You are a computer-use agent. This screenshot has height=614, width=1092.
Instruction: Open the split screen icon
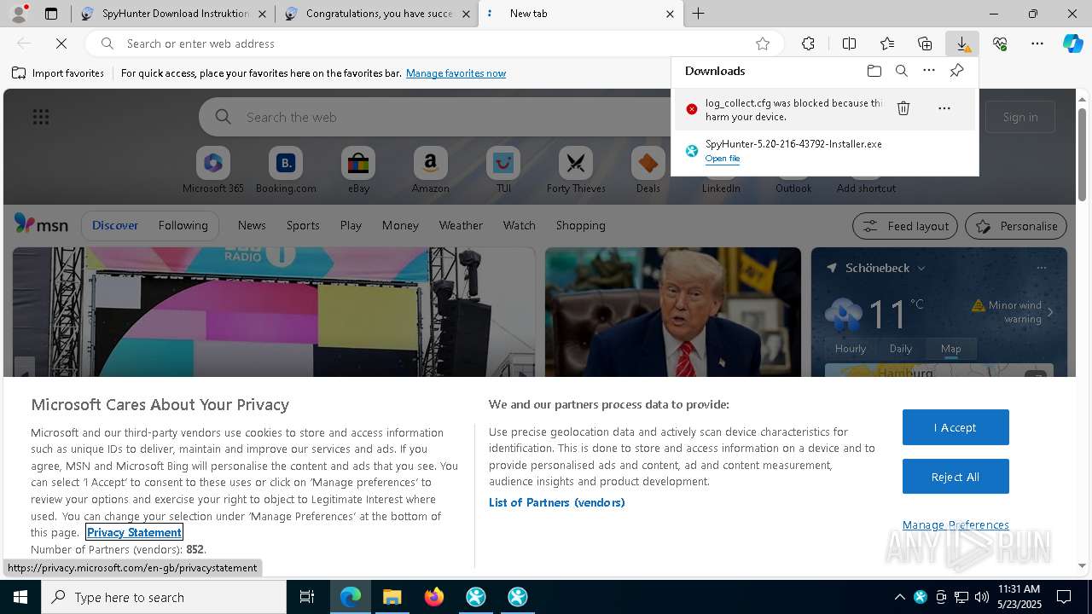[x=849, y=43]
